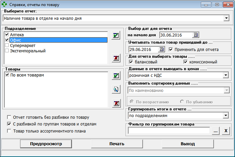Viewport: 235px width, 157px height.
Task: Open grouping filter browse button (...)
Action: tap(216, 131)
